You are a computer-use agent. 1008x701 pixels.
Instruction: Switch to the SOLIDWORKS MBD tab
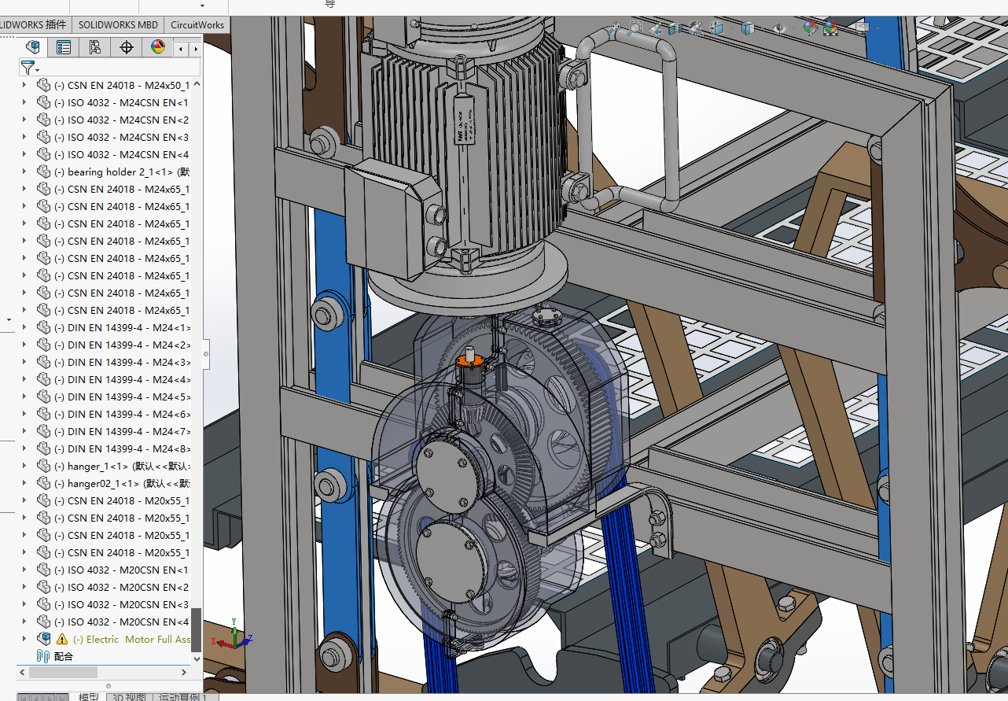point(118,24)
